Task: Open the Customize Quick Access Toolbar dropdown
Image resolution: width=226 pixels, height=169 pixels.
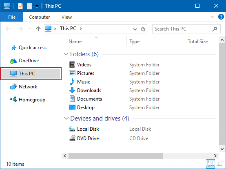Action: point(37,7)
